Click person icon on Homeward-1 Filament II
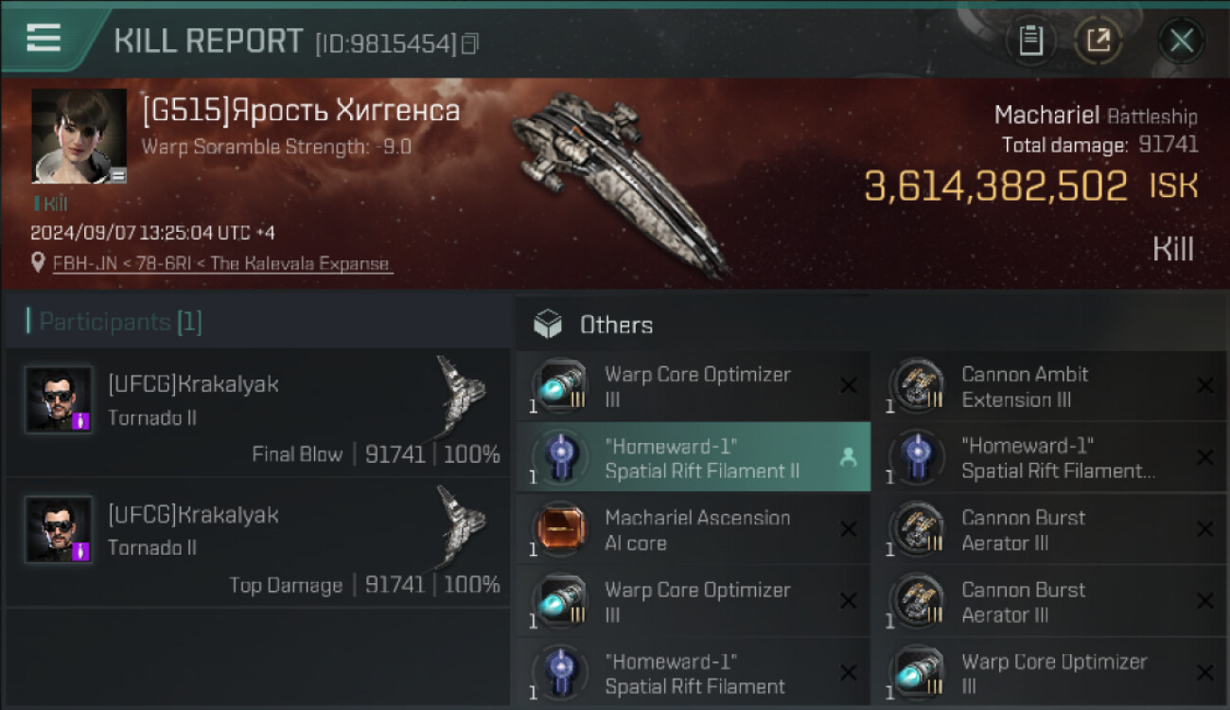The width and height of the screenshot is (1230, 710). point(848,457)
